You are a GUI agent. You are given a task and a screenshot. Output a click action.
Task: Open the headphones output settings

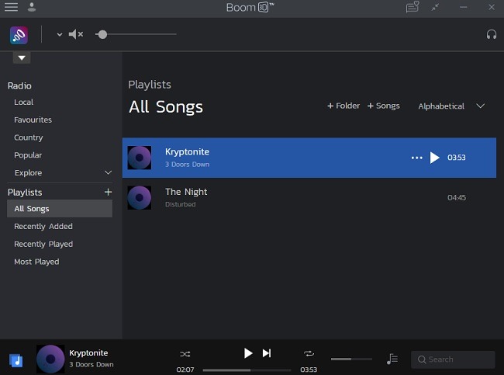tap(491, 34)
